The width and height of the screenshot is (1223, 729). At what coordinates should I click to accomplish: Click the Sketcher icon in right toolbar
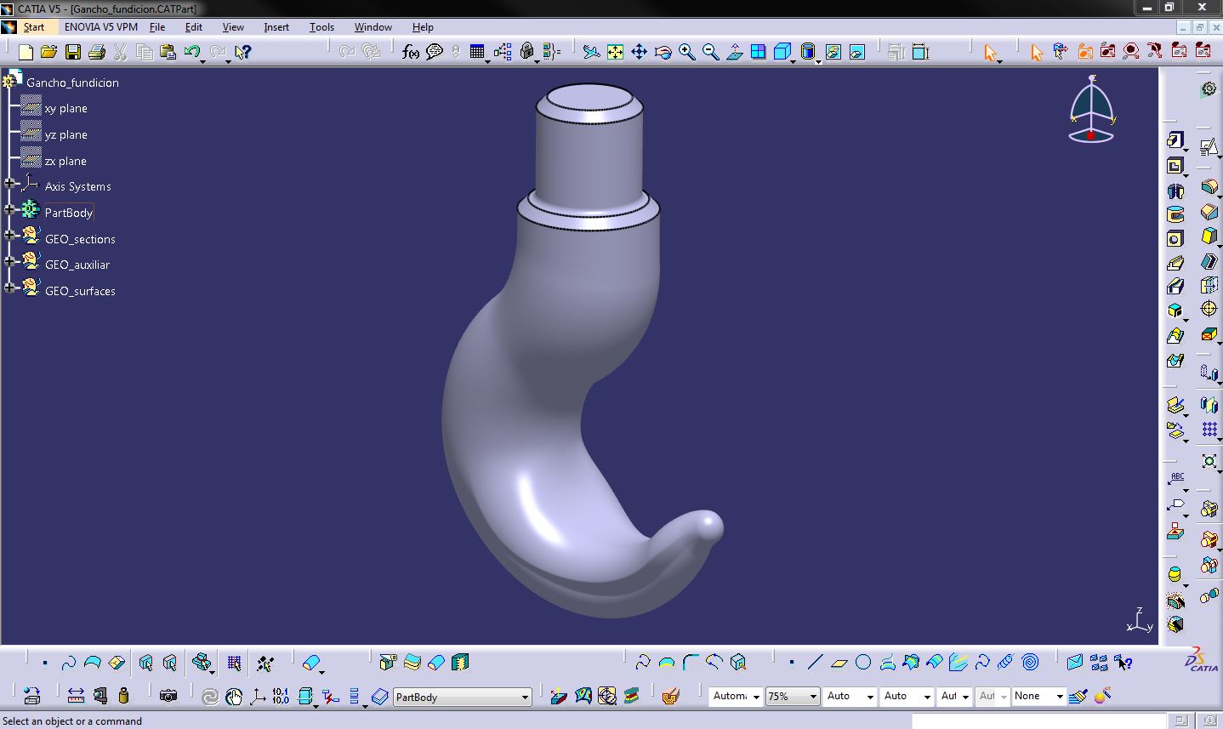click(1209, 147)
